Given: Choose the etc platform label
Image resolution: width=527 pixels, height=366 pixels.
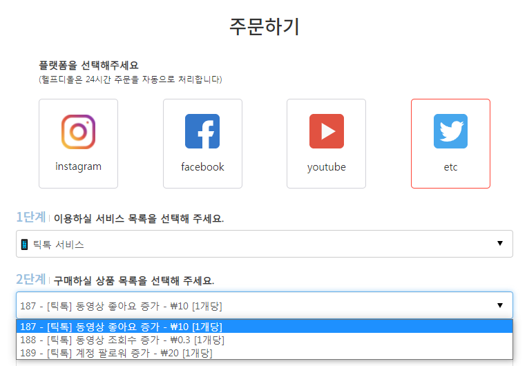Looking at the screenshot, I should [450, 167].
